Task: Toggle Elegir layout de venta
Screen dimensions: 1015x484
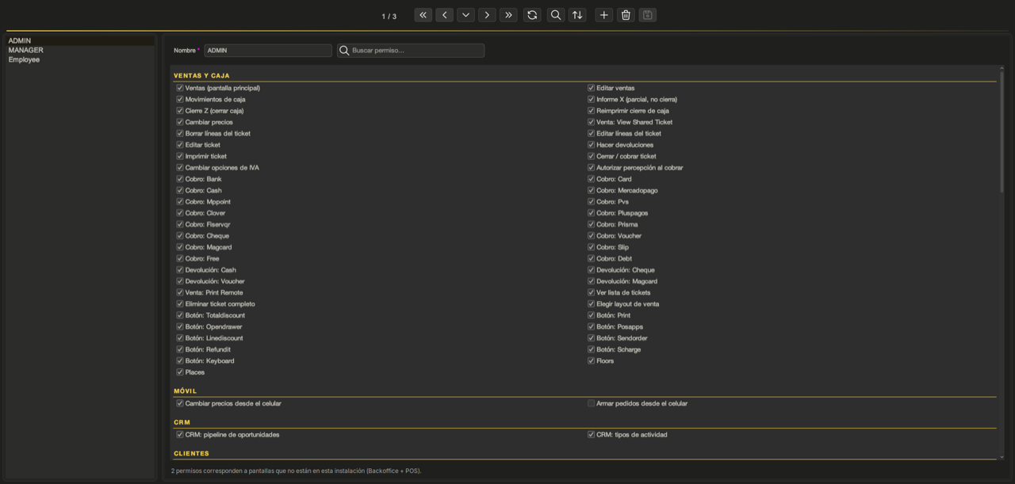Action: (x=591, y=303)
